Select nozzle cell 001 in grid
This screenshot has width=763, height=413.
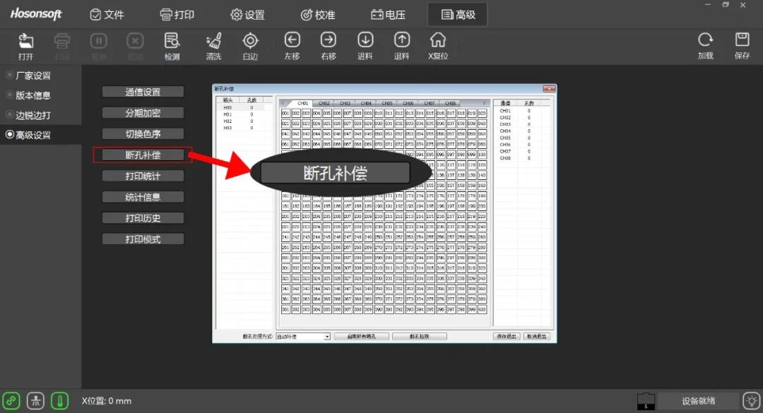click(285, 113)
